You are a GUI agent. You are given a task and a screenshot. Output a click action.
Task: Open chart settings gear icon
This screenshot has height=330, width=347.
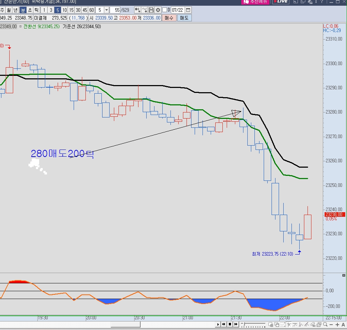pos(158,10)
